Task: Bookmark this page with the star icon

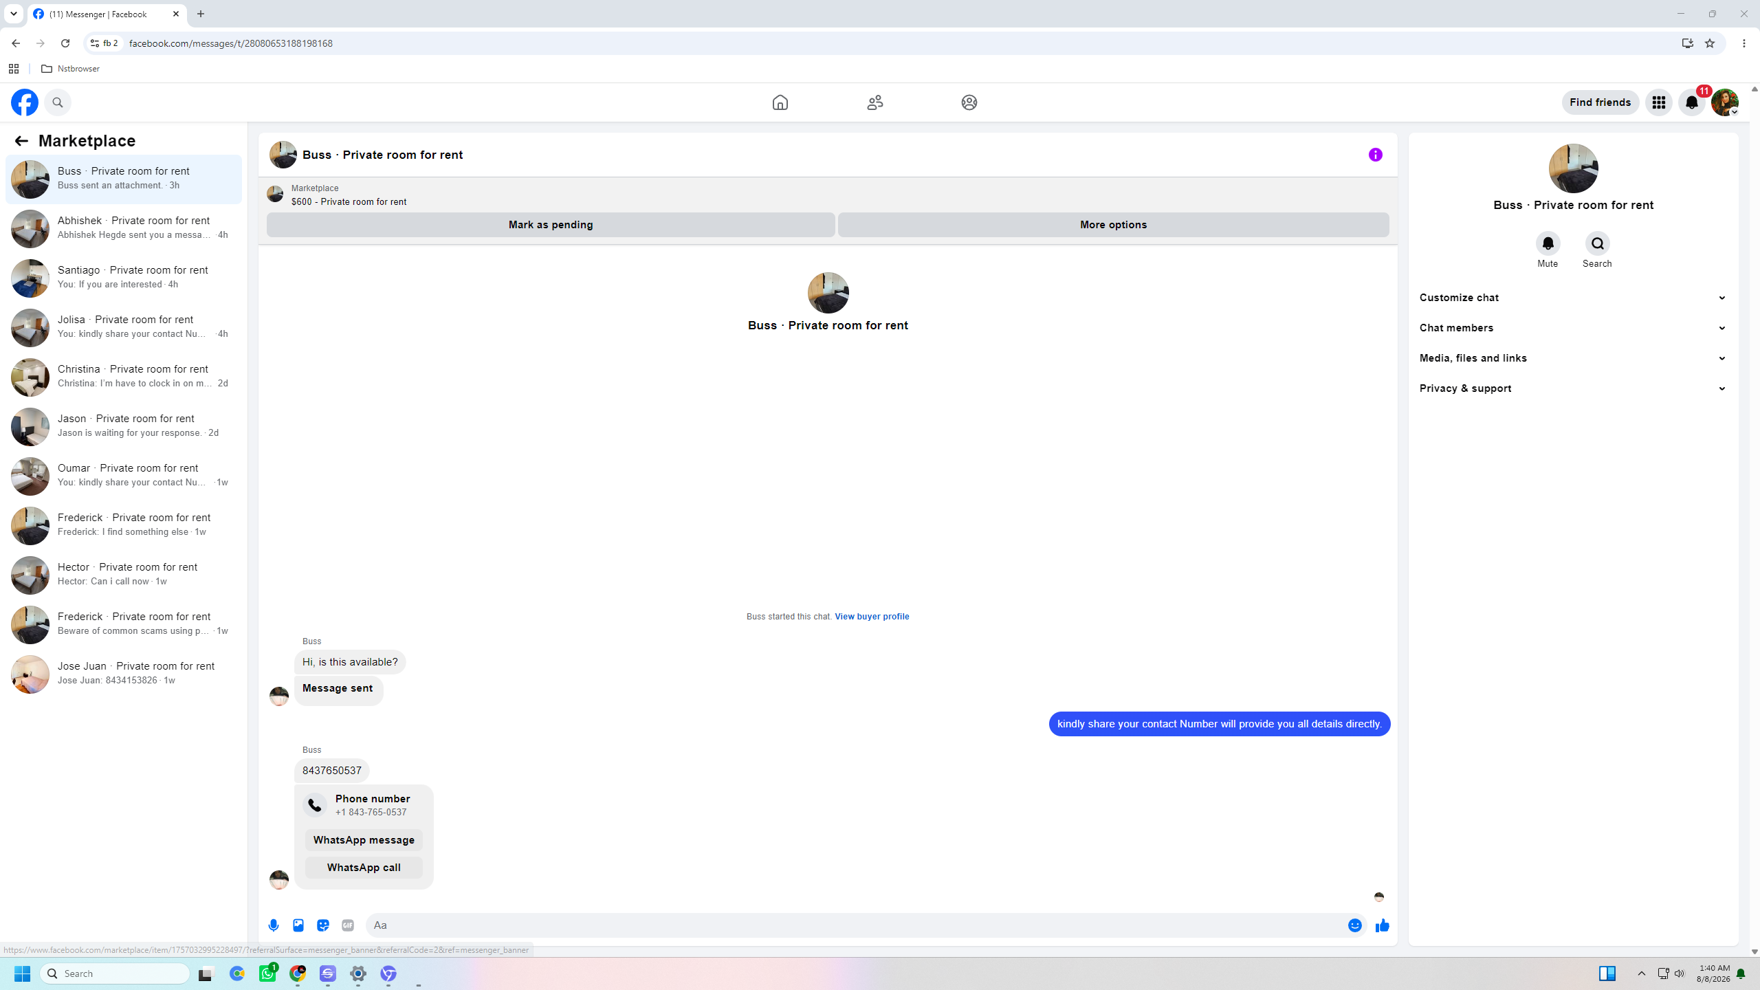Action: (1710, 43)
